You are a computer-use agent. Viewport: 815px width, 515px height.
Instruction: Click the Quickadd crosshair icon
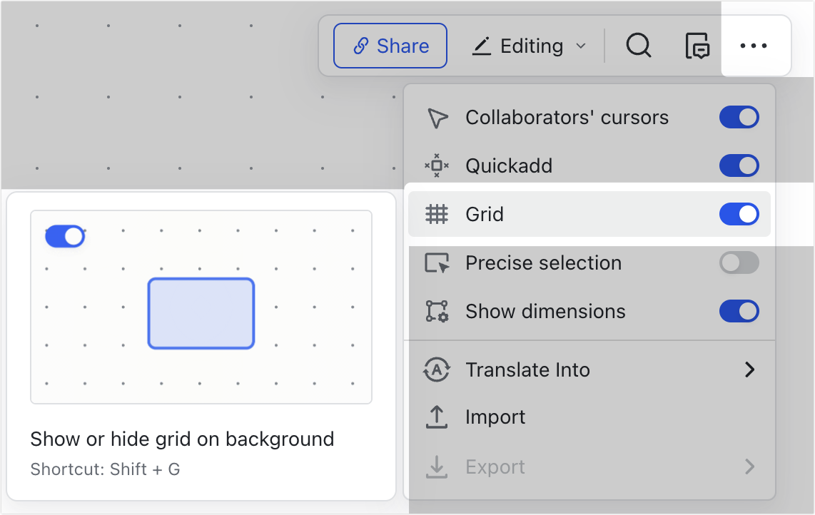[437, 165]
